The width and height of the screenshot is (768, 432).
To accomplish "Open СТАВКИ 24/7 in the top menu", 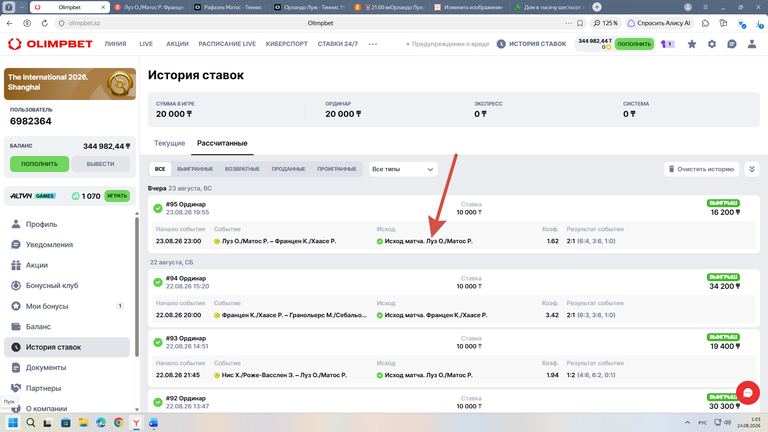I will coord(338,44).
